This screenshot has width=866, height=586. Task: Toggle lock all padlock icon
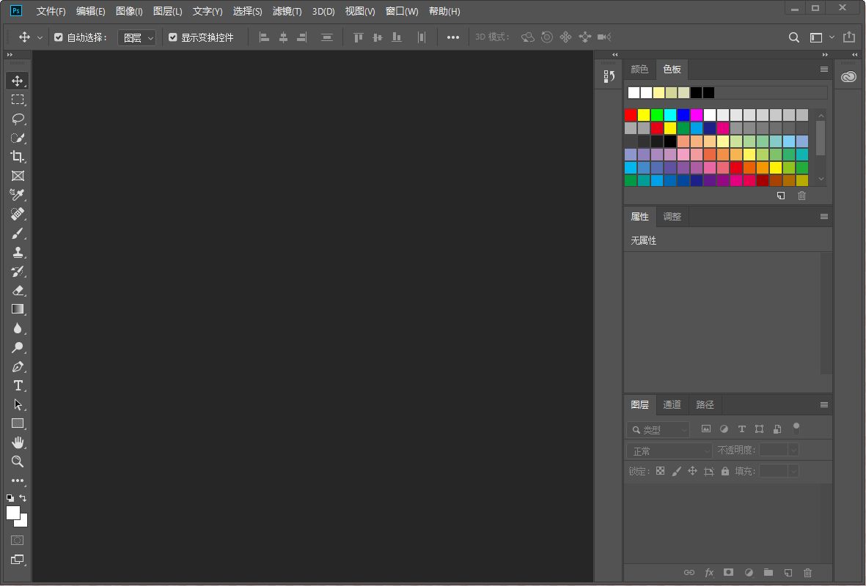(x=724, y=471)
